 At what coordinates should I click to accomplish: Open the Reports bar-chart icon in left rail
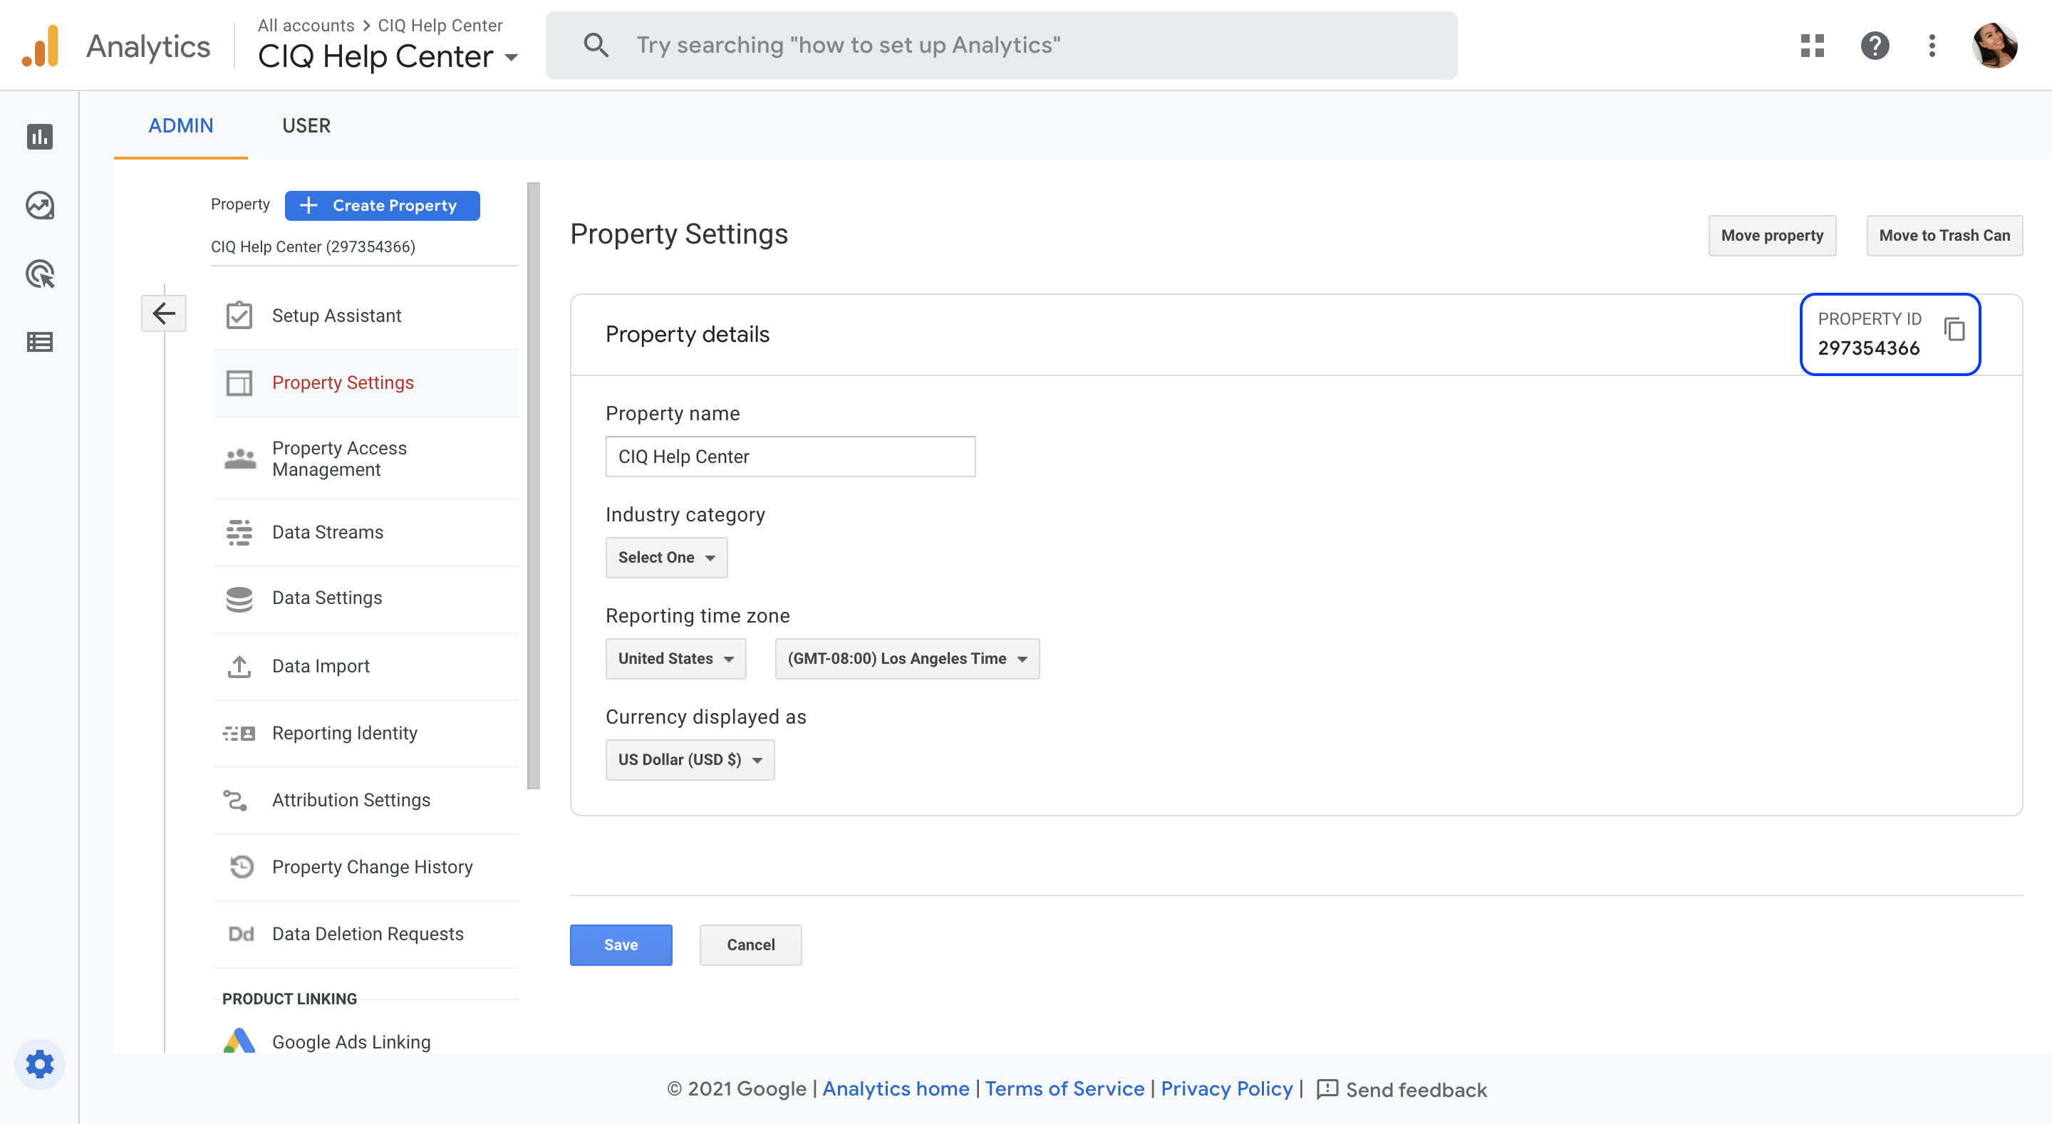(x=40, y=136)
